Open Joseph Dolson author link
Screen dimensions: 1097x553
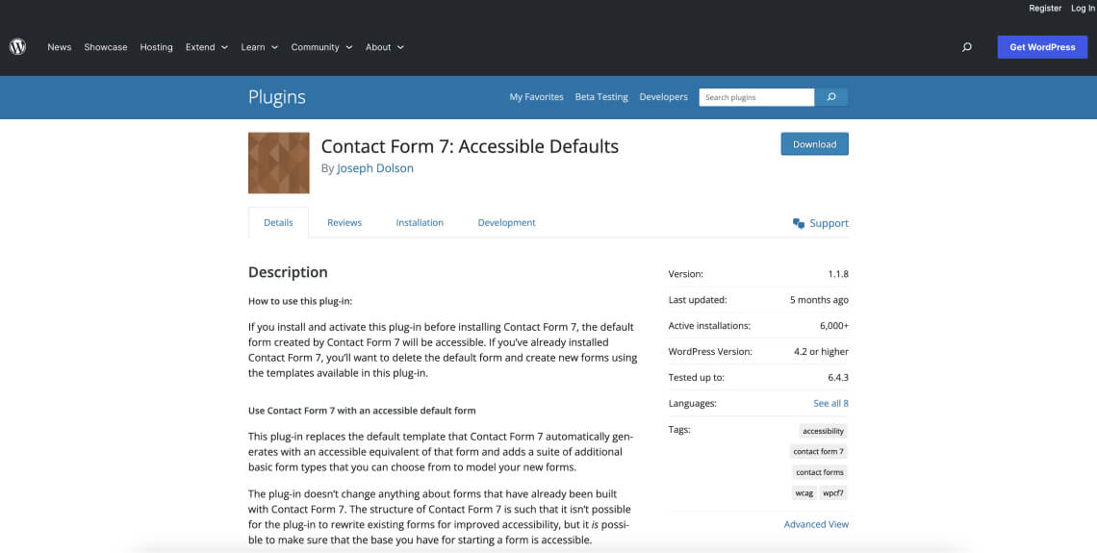(x=375, y=168)
